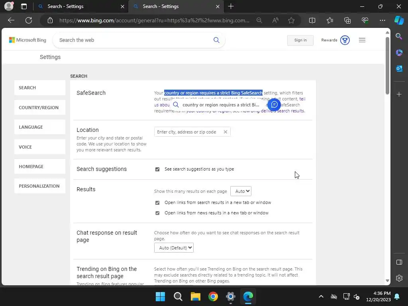The image size is (408, 306).
Task: Select LANGUAGE settings section
Action: pos(40,127)
